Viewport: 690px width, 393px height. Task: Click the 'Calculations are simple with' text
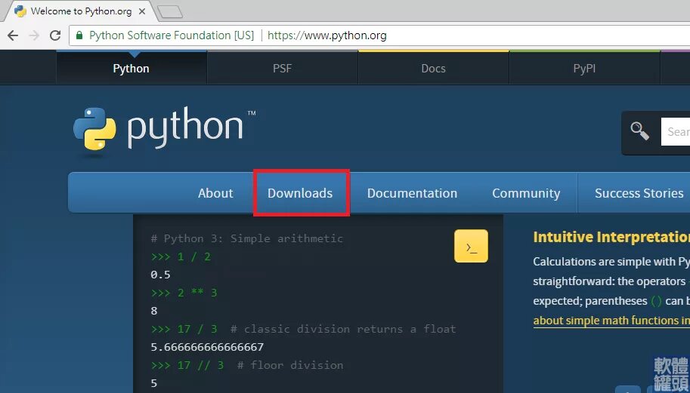(605, 262)
